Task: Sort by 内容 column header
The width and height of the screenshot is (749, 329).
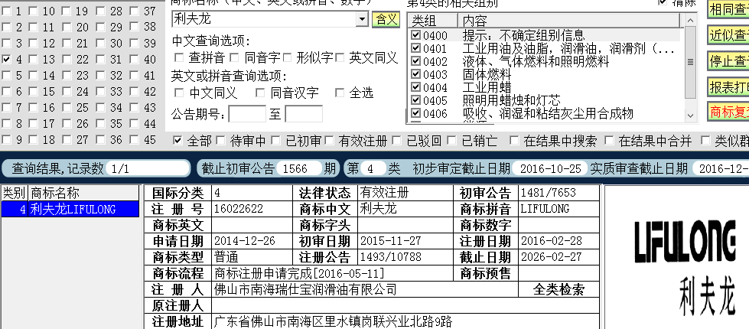Action: coord(569,21)
